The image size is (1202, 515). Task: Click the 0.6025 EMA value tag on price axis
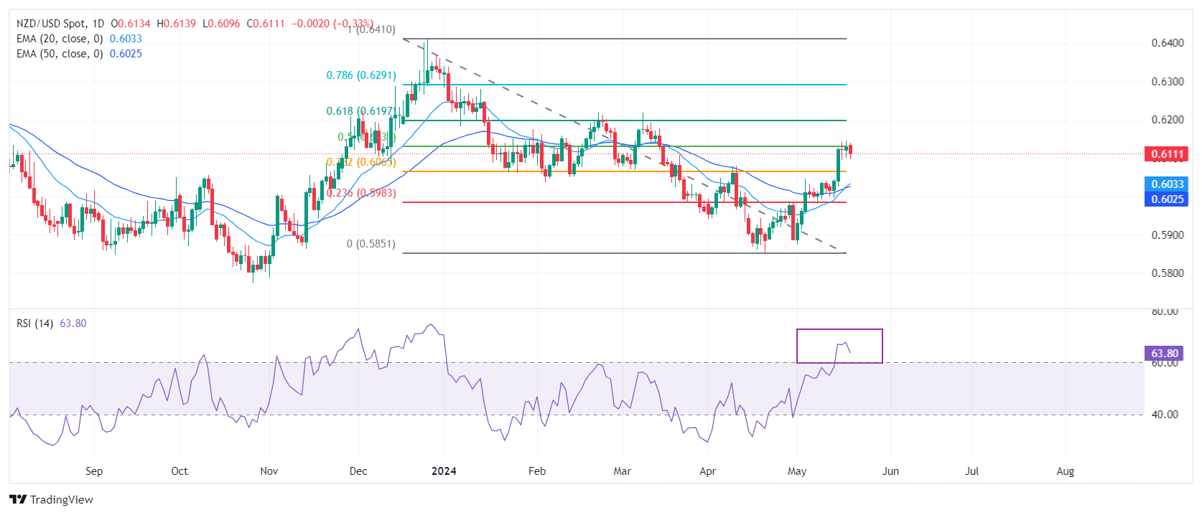(1167, 199)
